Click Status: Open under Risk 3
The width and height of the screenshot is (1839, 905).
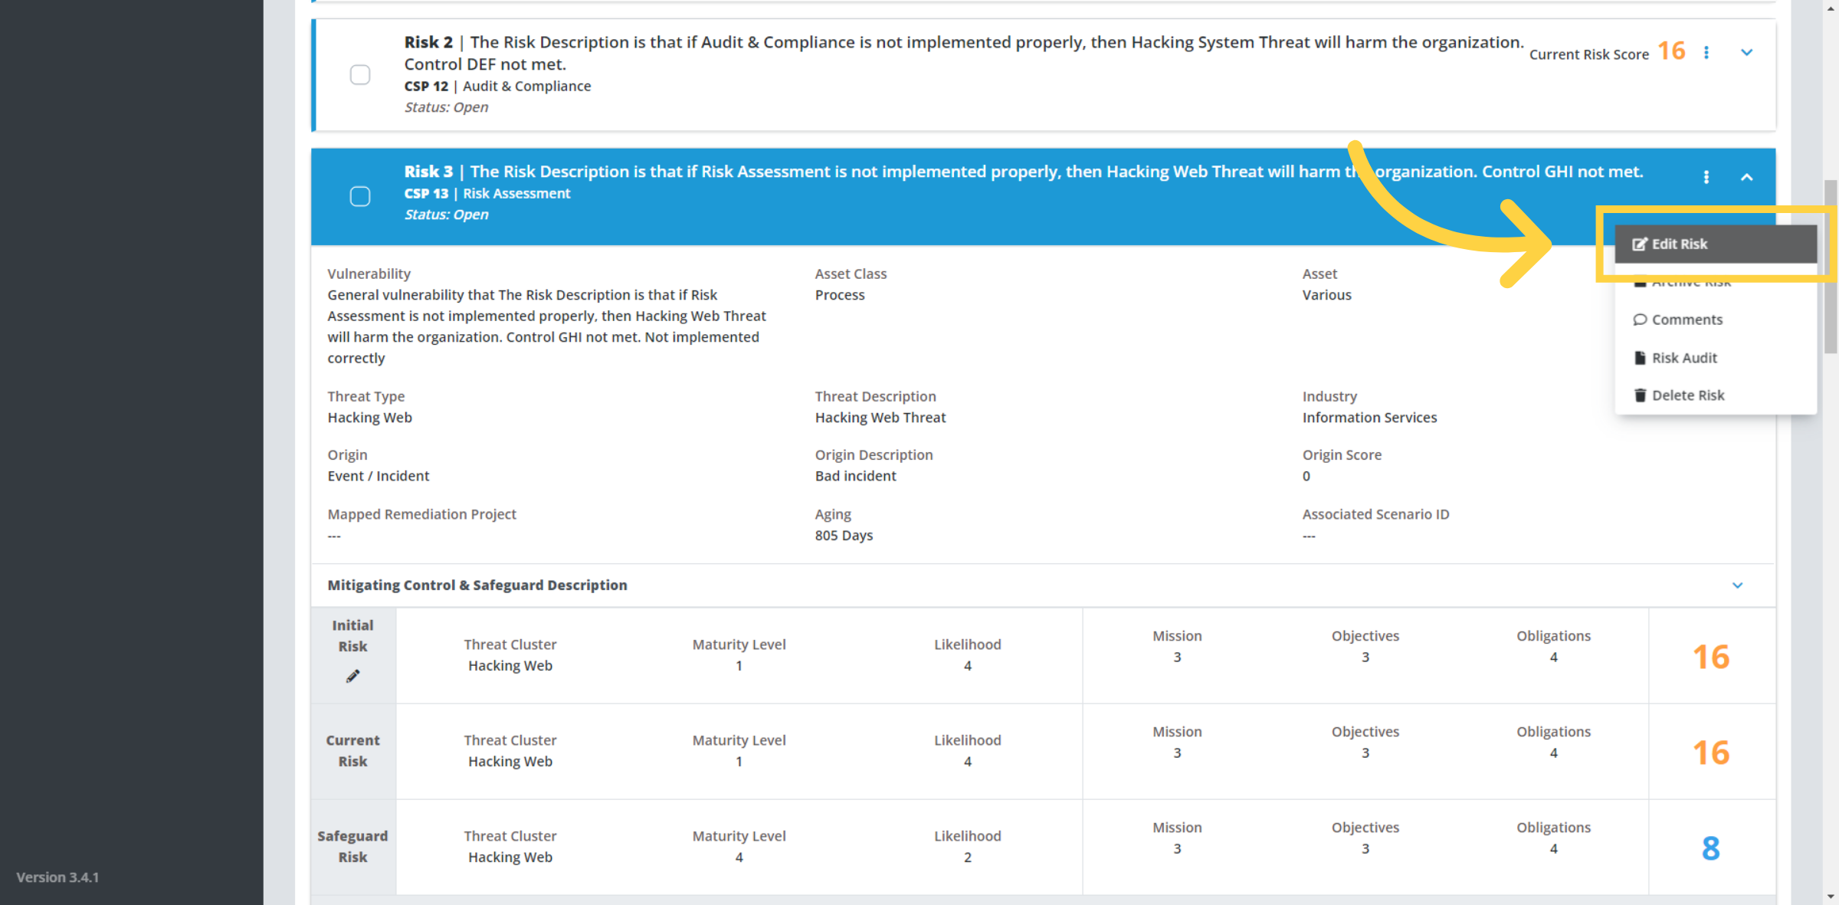coord(446,215)
